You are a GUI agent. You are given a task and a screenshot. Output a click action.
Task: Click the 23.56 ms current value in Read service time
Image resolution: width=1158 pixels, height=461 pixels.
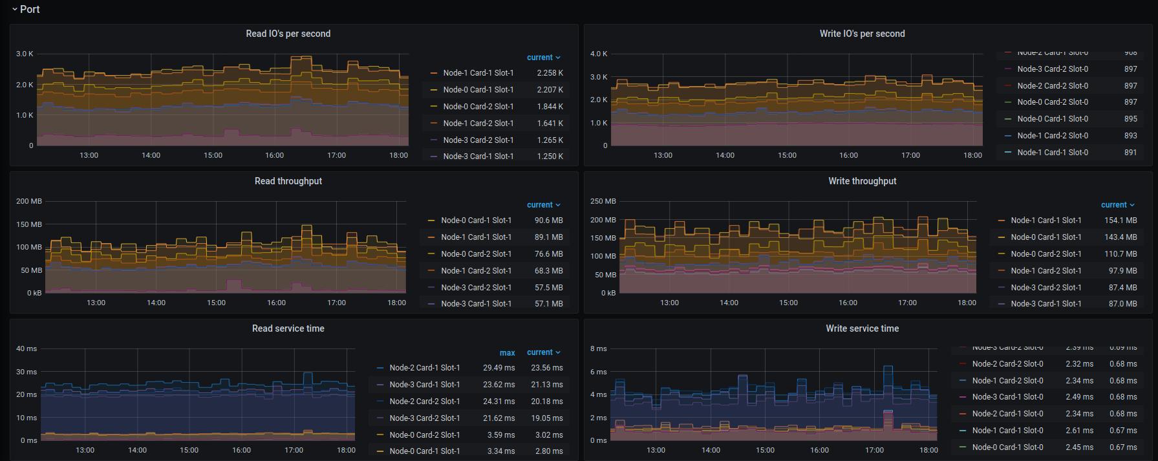(546, 368)
